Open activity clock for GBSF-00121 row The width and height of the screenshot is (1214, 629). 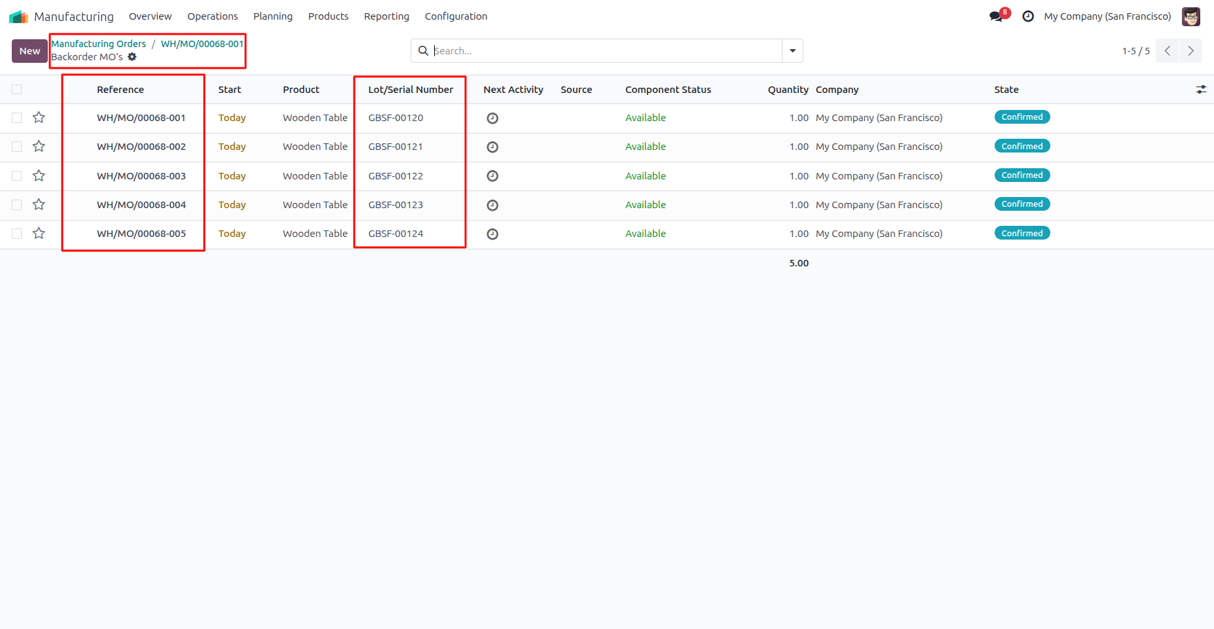492,147
